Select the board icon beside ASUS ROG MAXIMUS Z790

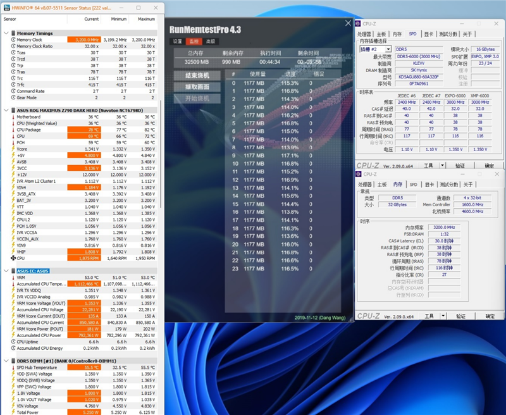coord(13,110)
